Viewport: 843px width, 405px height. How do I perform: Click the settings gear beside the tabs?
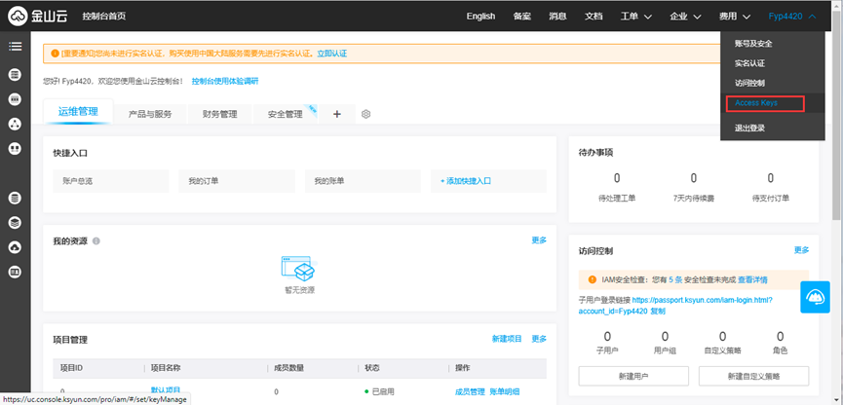[366, 114]
